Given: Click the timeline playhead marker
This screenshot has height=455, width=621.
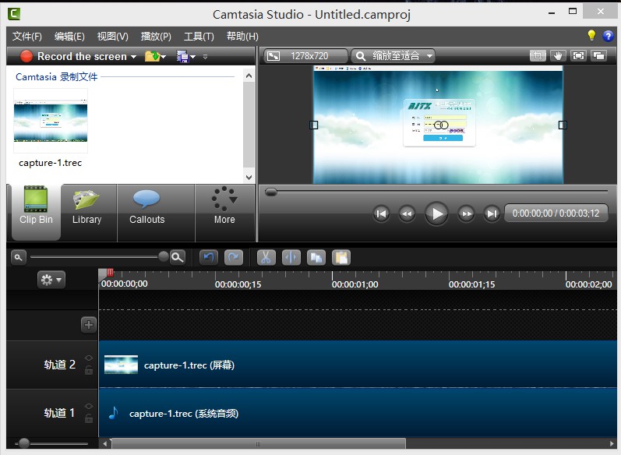Looking at the screenshot, I should tap(106, 273).
